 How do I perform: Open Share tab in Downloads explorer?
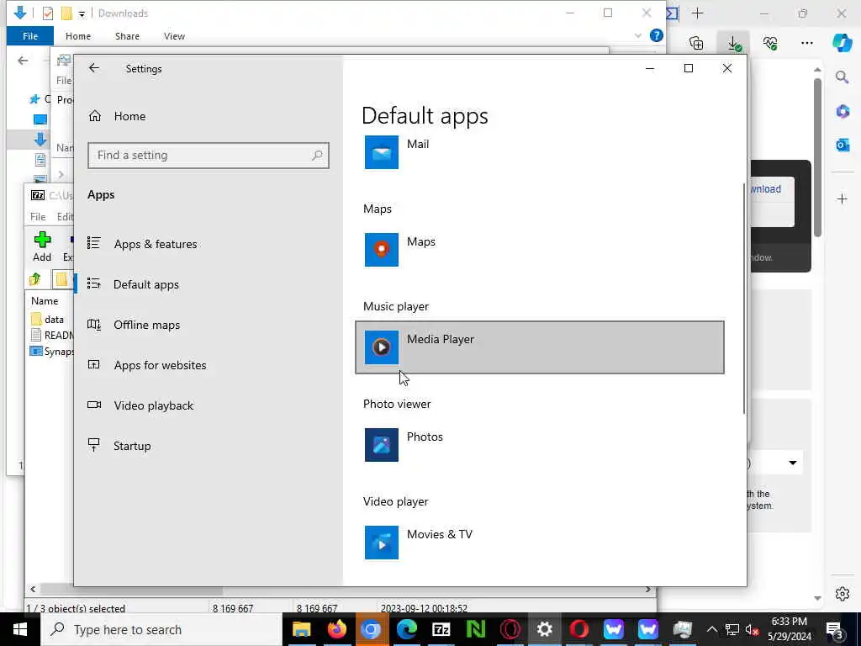click(127, 36)
